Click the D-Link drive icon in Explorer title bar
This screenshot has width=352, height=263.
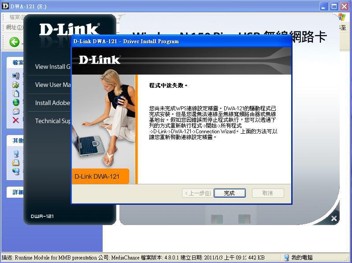point(5,6)
